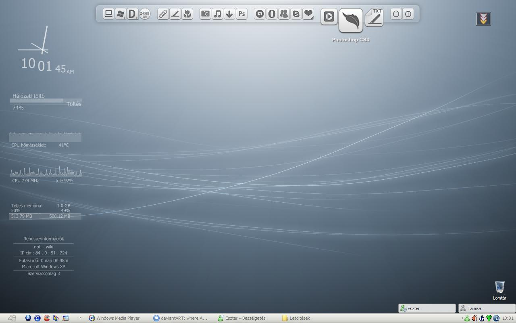Click the green Messenger tray icon
Screen dimensions: 516x323
[467, 318]
